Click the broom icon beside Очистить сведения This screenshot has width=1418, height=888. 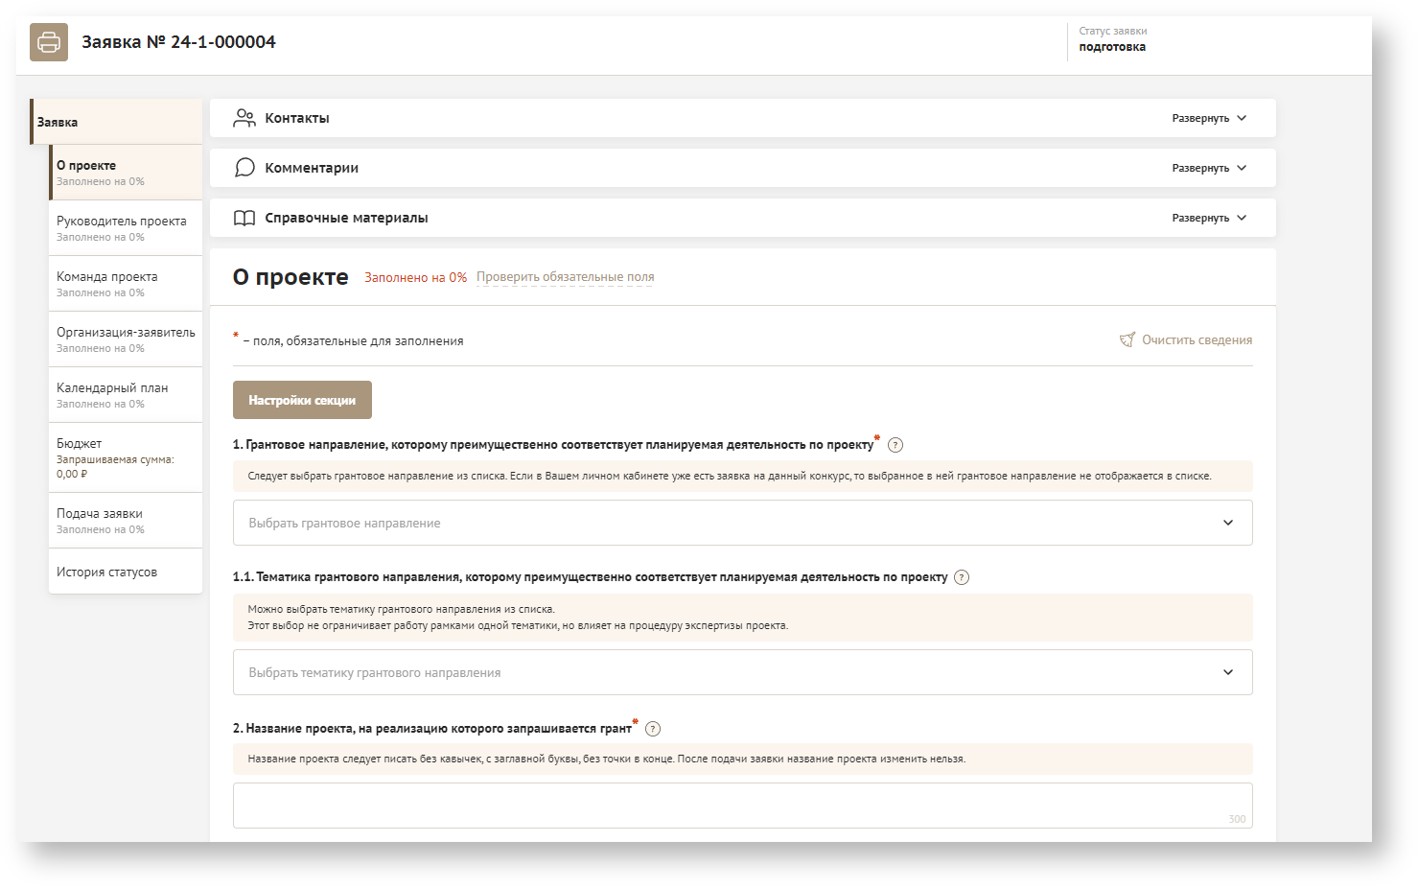pyautogui.click(x=1127, y=340)
